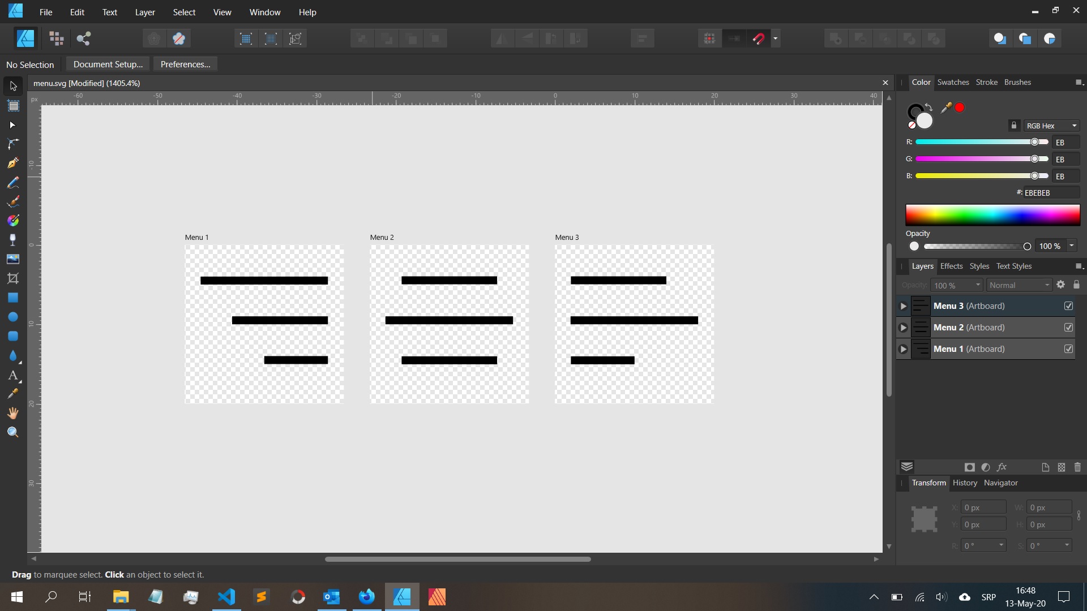
Task: Select the Transparency tool
Action: [x=13, y=240]
